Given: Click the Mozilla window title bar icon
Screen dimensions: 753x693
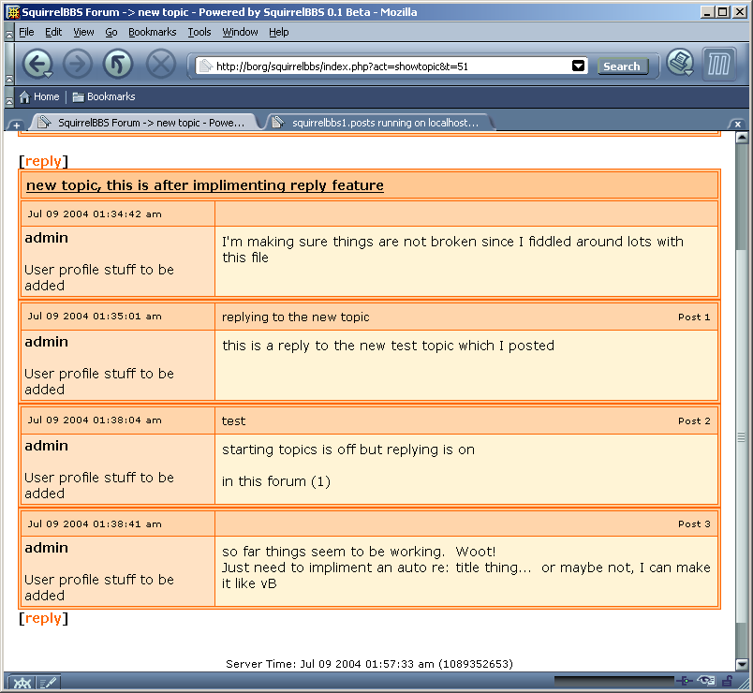Looking at the screenshot, I should 13,12.
